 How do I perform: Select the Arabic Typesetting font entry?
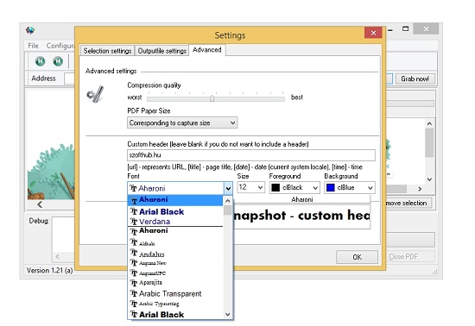[x=175, y=304]
